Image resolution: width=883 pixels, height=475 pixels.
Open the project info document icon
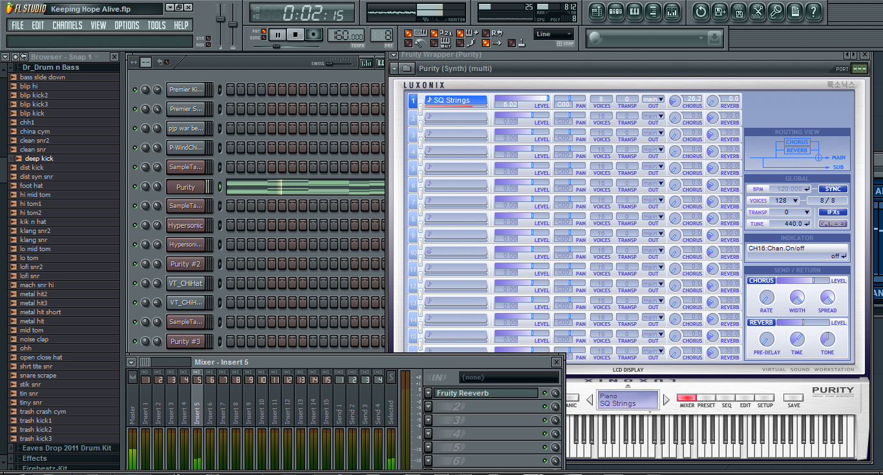[794, 12]
